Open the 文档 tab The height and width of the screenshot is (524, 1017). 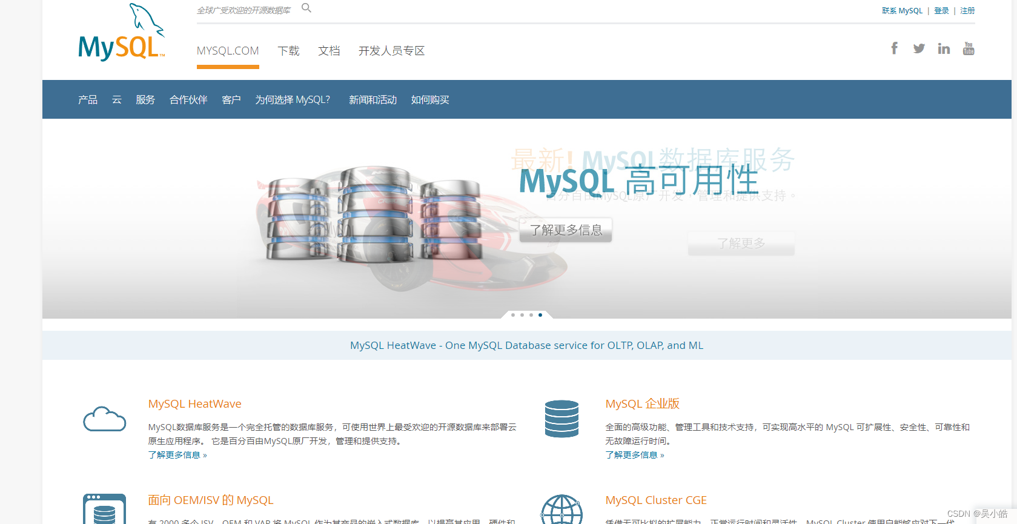coord(330,51)
